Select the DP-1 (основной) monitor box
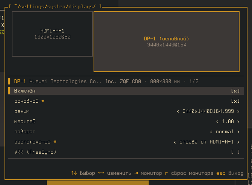 tap(166, 42)
